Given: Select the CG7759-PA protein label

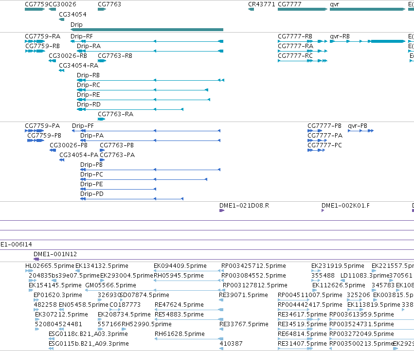Looking at the screenshot, I should click(42, 125).
